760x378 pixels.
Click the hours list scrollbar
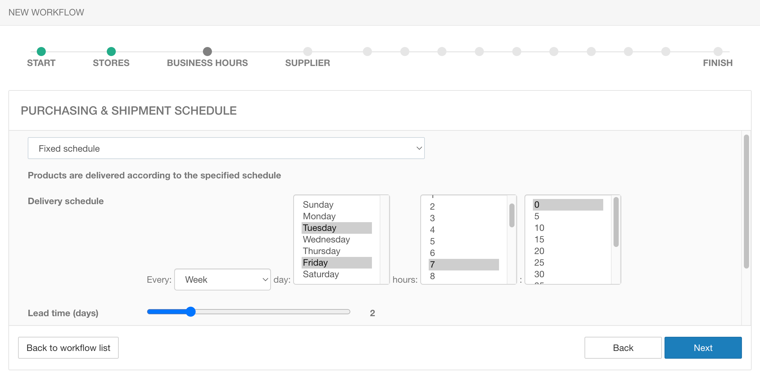pyautogui.click(x=512, y=216)
